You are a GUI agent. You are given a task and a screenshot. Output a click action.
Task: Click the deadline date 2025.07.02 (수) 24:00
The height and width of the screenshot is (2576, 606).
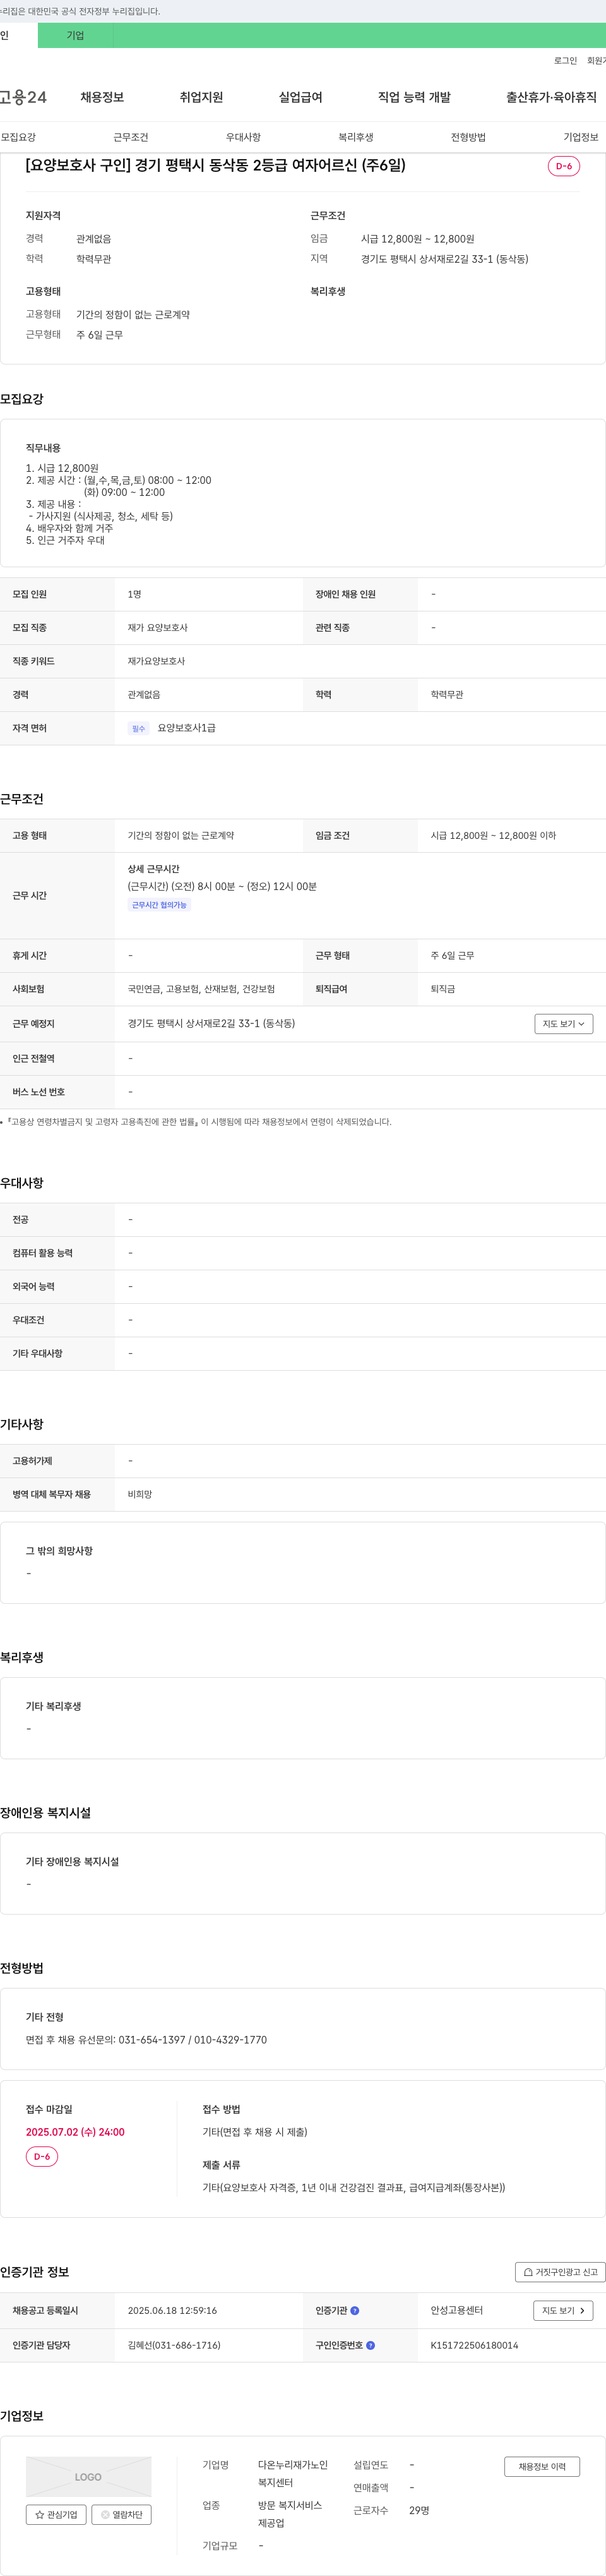pos(75,2132)
